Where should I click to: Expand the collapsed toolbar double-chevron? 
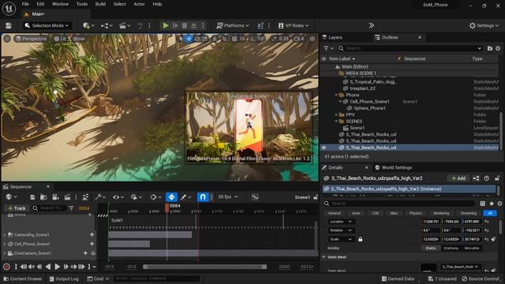(372, 25)
